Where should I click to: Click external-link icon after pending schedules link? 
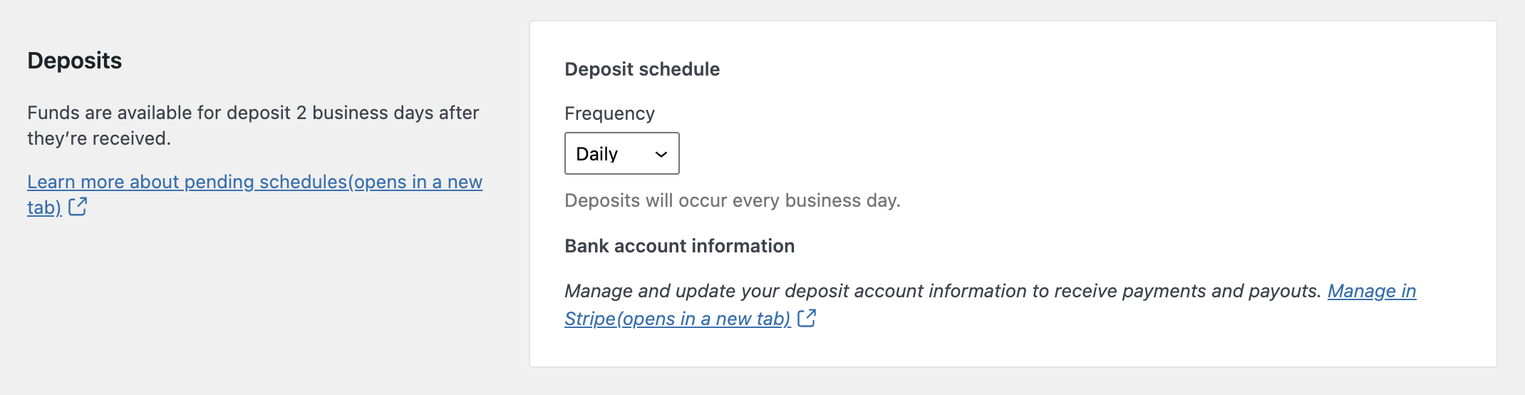point(78,207)
